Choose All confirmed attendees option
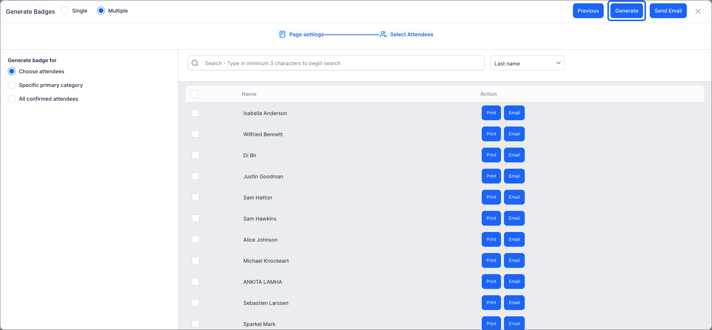 (x=12, y=99)
